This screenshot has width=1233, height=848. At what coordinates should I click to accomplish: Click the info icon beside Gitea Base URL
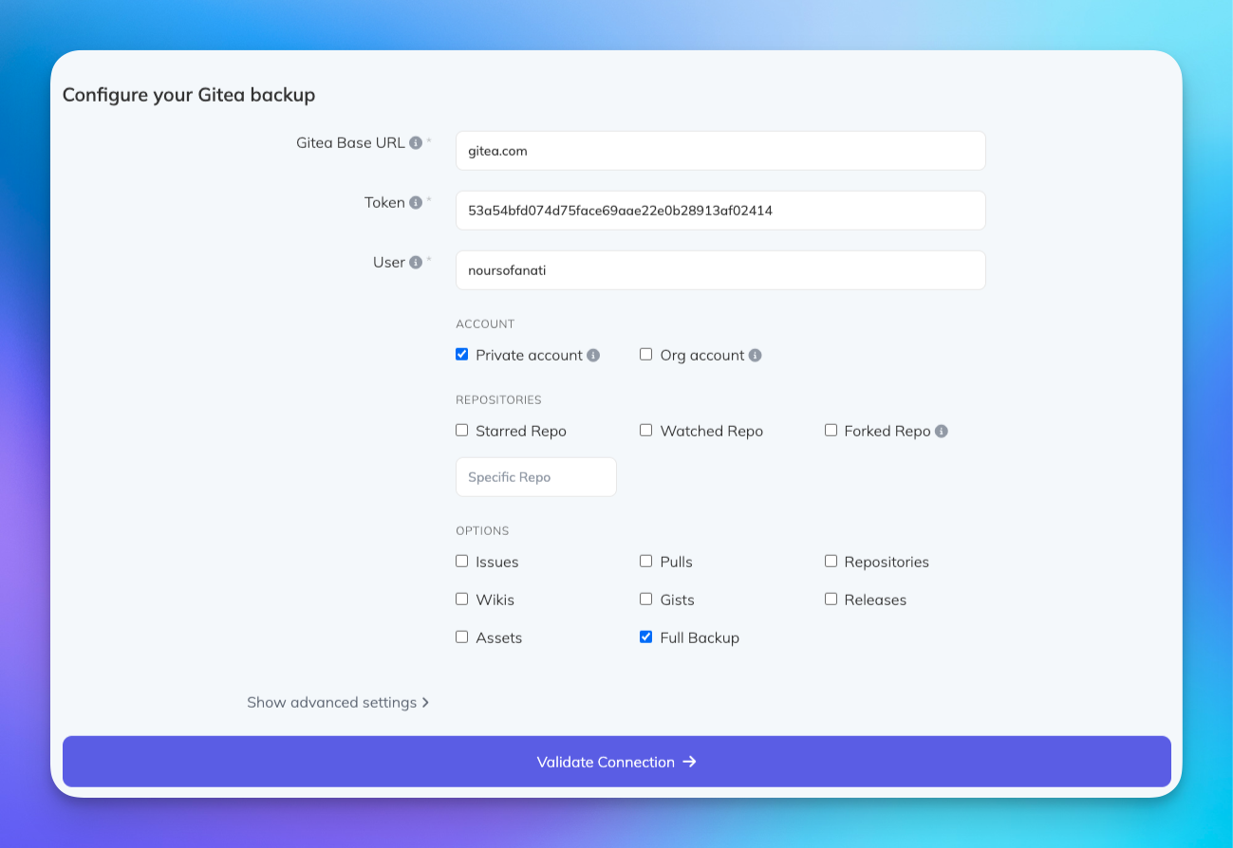(x=418, y=142)
